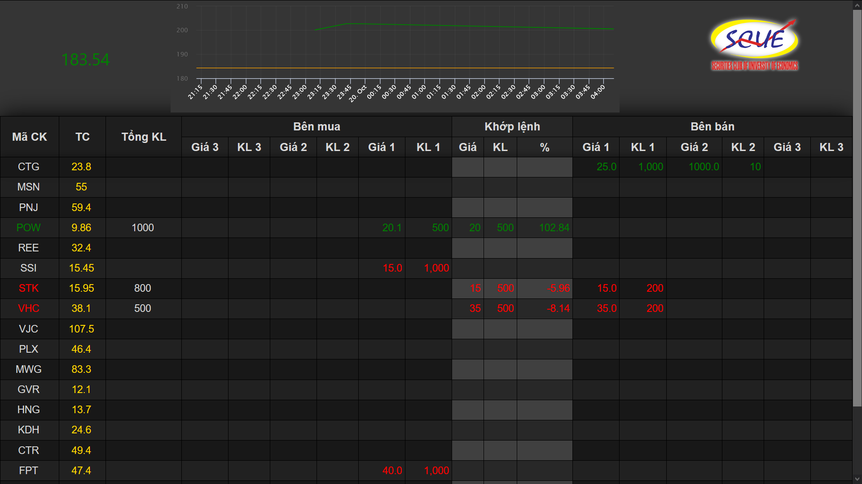Click CTG sell price 25.0 cell
This screenshot has height=484, width=862.
[607, 167]
